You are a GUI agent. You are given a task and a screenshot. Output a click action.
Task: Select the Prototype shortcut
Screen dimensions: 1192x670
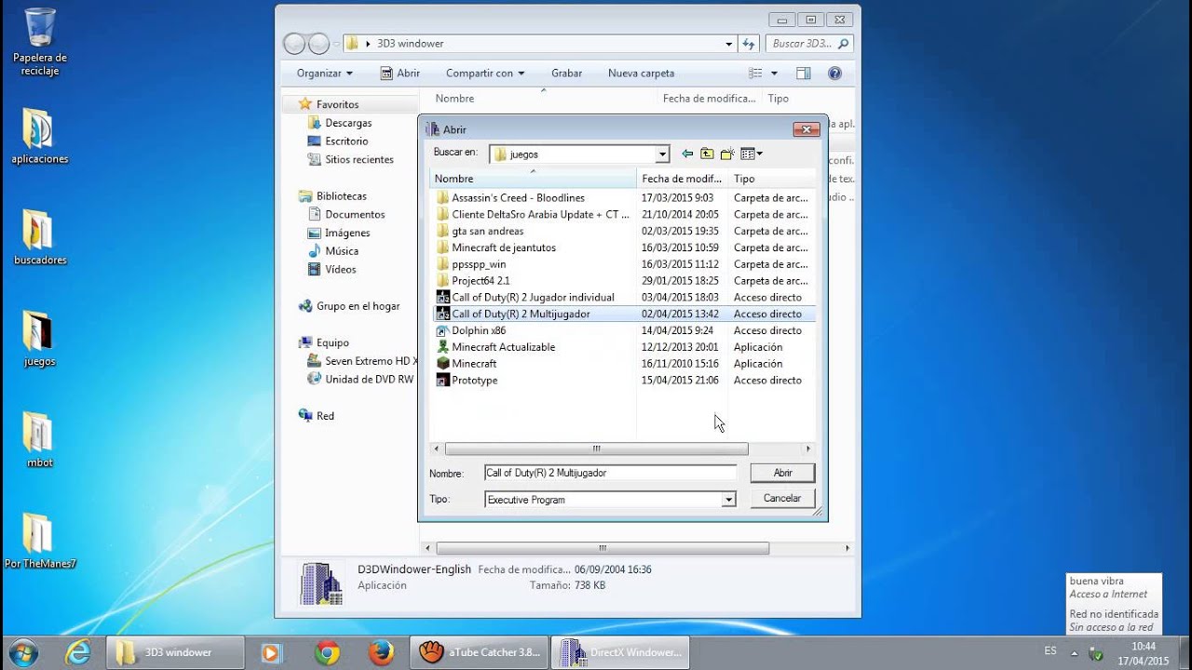474,380
